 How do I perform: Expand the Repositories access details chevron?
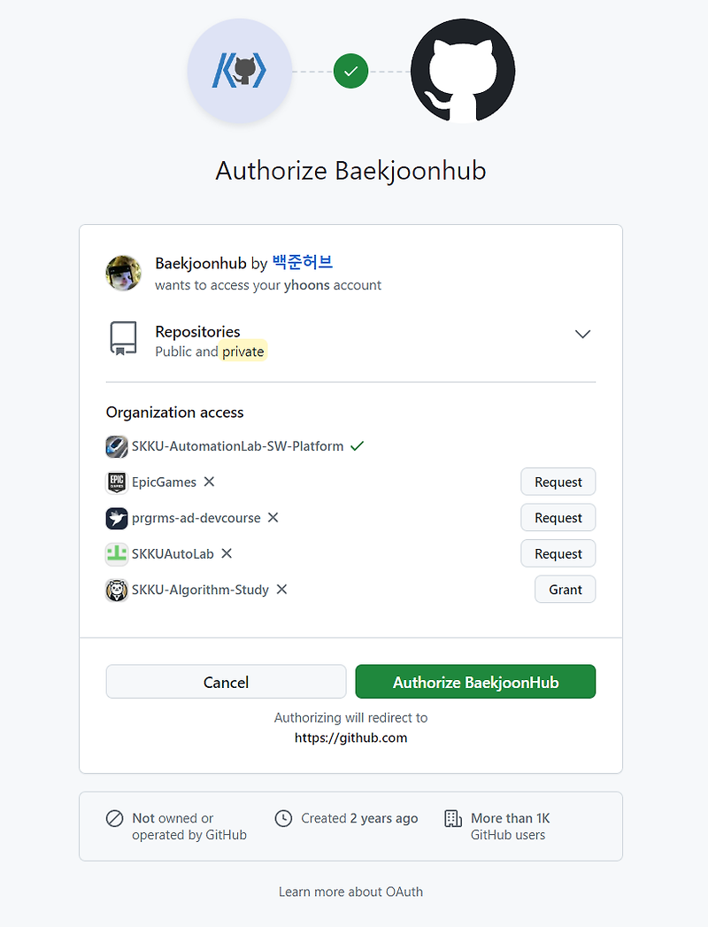pyautogui.click(x=582, y=334)
